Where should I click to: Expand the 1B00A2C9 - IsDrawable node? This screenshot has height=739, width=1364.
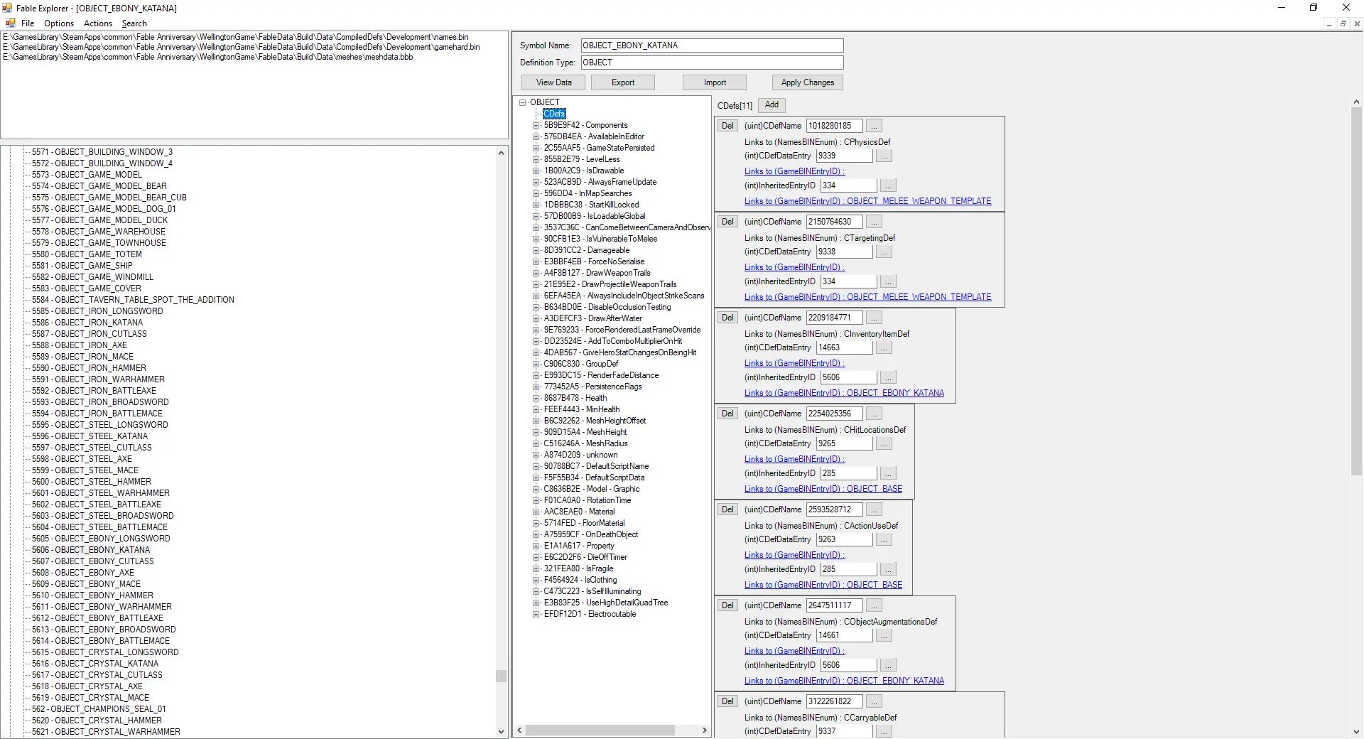(x=536, y=171)
